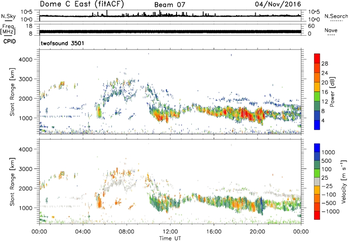The height and width of the screenshot is (241, 348).
Task: Click the blue bottom of the Power colorbar
Action: (x=317, y=125)
